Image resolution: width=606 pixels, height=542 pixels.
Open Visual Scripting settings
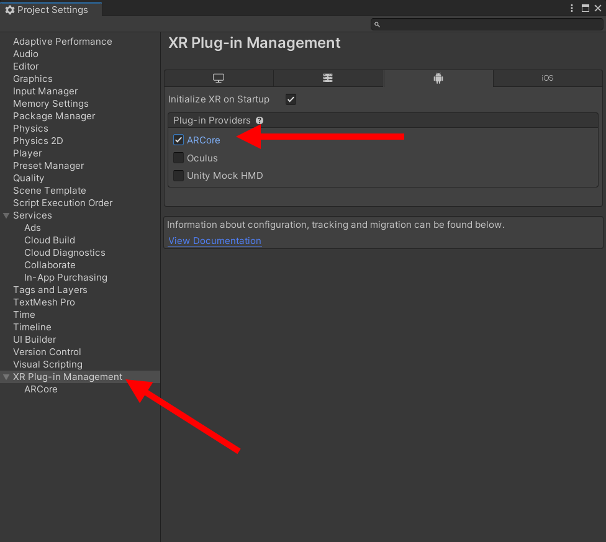[x=48, y=364]
